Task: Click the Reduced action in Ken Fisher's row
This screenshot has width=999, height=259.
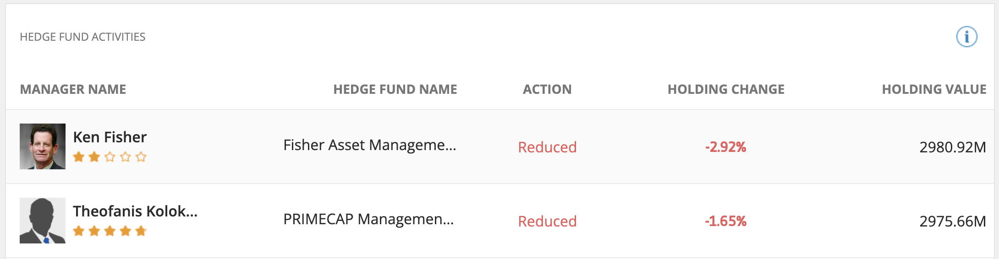Action: [547, 147]
